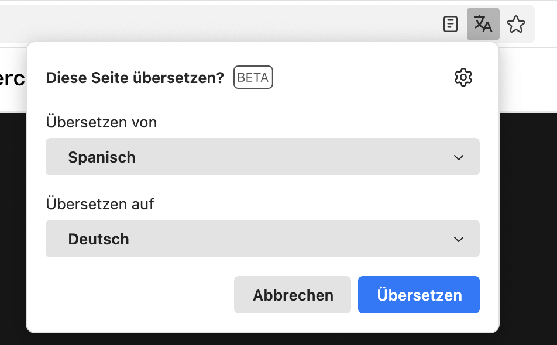Click the Übersetzen auf label
557x345 pixels.
tap(100, 204)
